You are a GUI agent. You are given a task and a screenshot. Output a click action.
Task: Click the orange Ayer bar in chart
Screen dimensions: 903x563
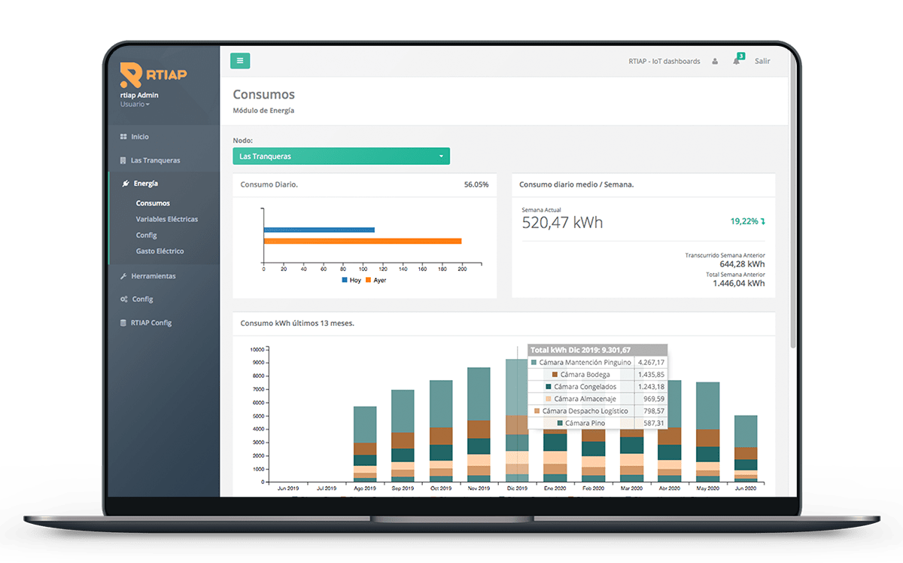click(362, 241)
